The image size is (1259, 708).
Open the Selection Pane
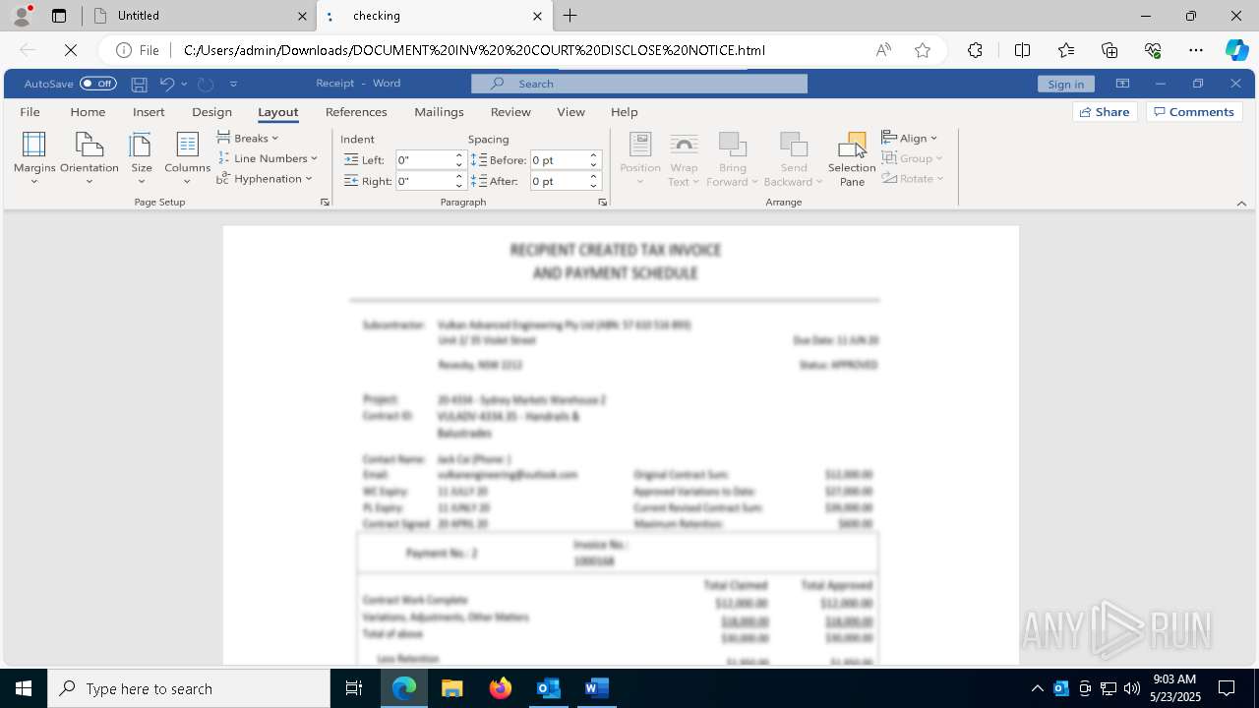pos(852,158)
